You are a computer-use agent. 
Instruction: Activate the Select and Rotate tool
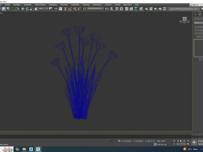click(x=27, y=9)
